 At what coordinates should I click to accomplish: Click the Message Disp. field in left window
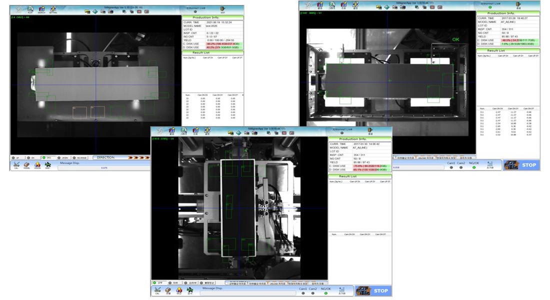104,167
